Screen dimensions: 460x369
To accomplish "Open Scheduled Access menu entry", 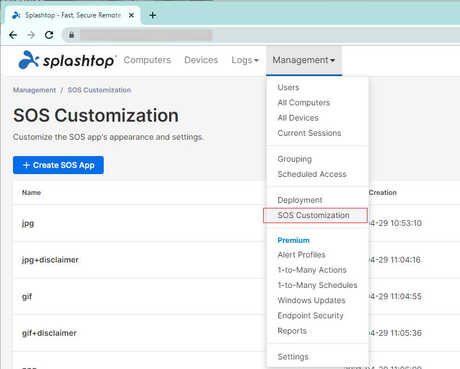I will 312,174.
